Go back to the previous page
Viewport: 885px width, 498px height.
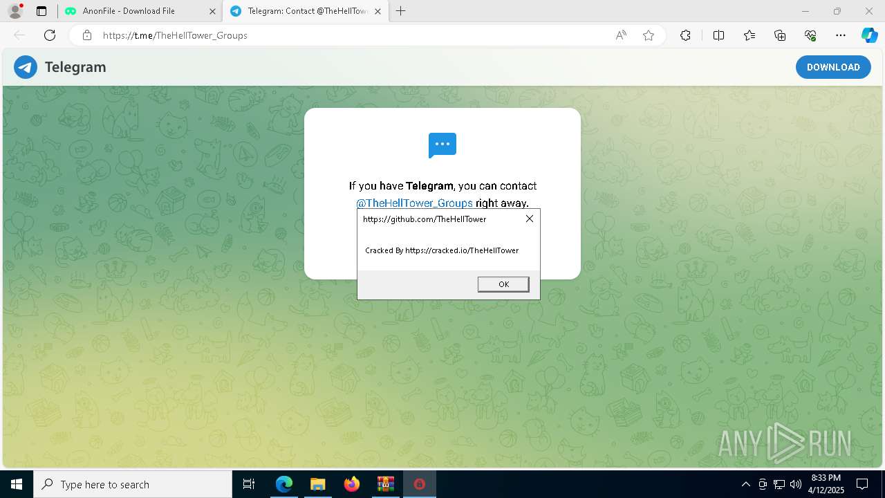[x=19, y=35]
